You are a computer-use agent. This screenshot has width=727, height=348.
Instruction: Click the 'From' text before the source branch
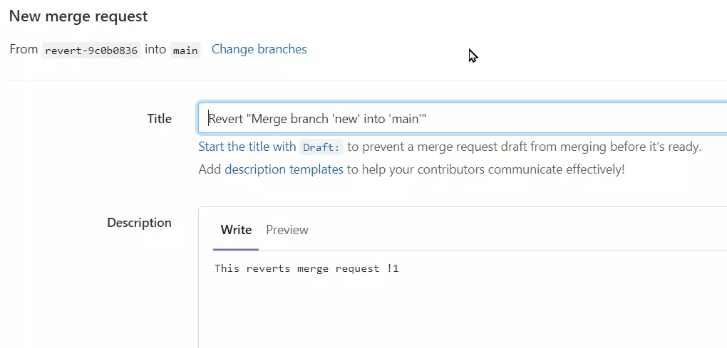[x=24, y=50]
